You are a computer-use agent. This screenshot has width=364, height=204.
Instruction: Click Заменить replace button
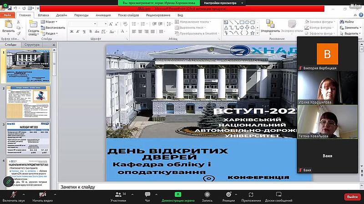click(x=350, y=28)
